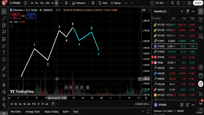
Task: Open chart settings gear
Action: point(178,3)
